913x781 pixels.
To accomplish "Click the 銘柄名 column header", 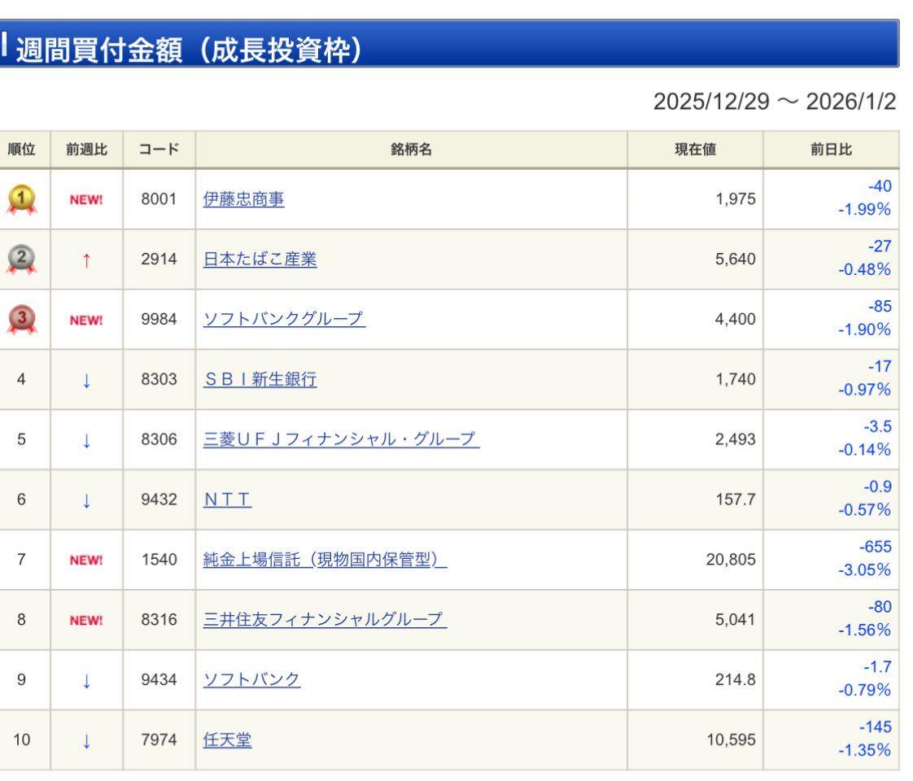I will point(411,149).
